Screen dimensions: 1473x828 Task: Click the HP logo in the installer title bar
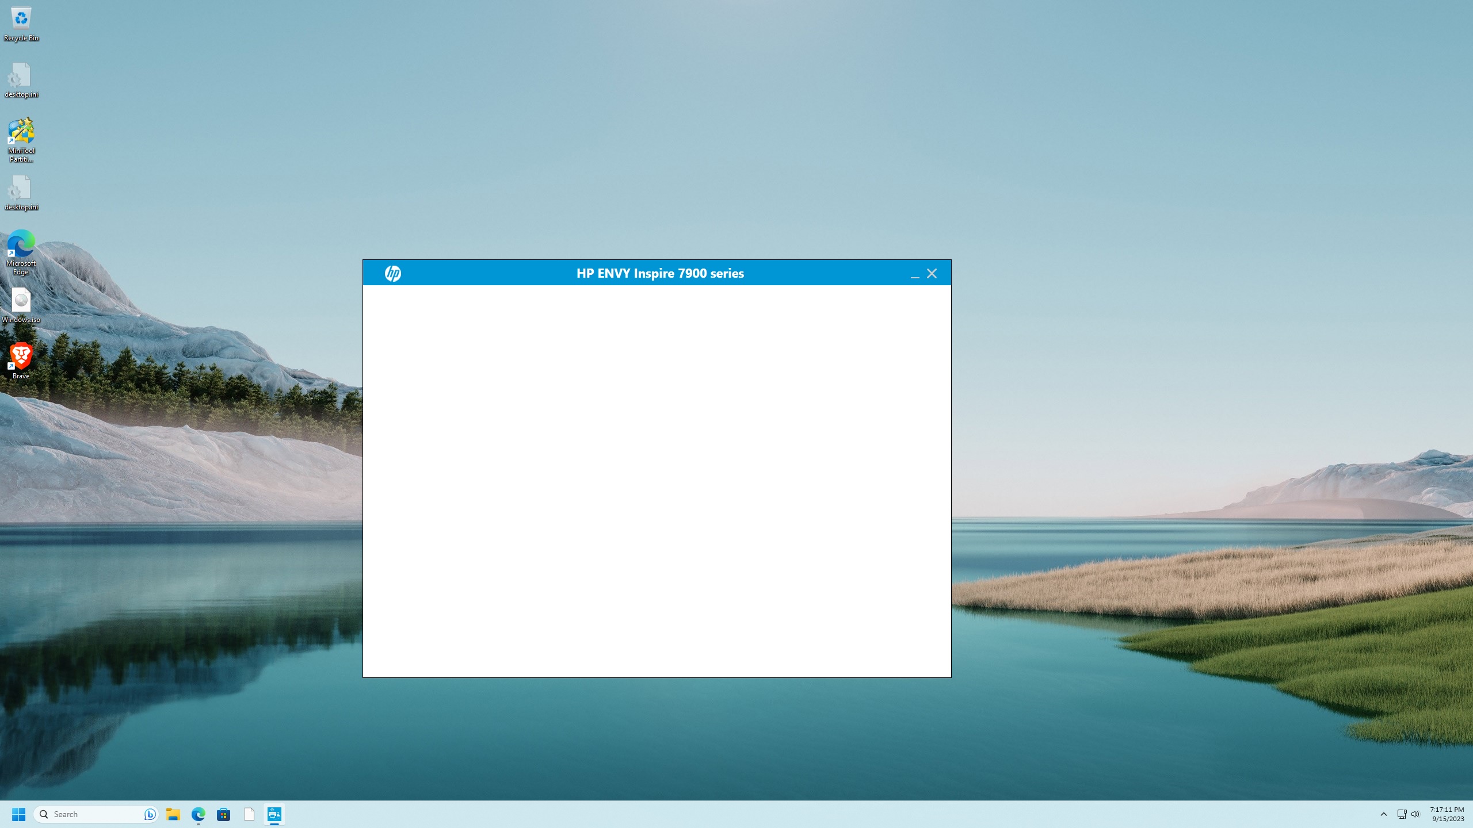click(x=394, y=274)
